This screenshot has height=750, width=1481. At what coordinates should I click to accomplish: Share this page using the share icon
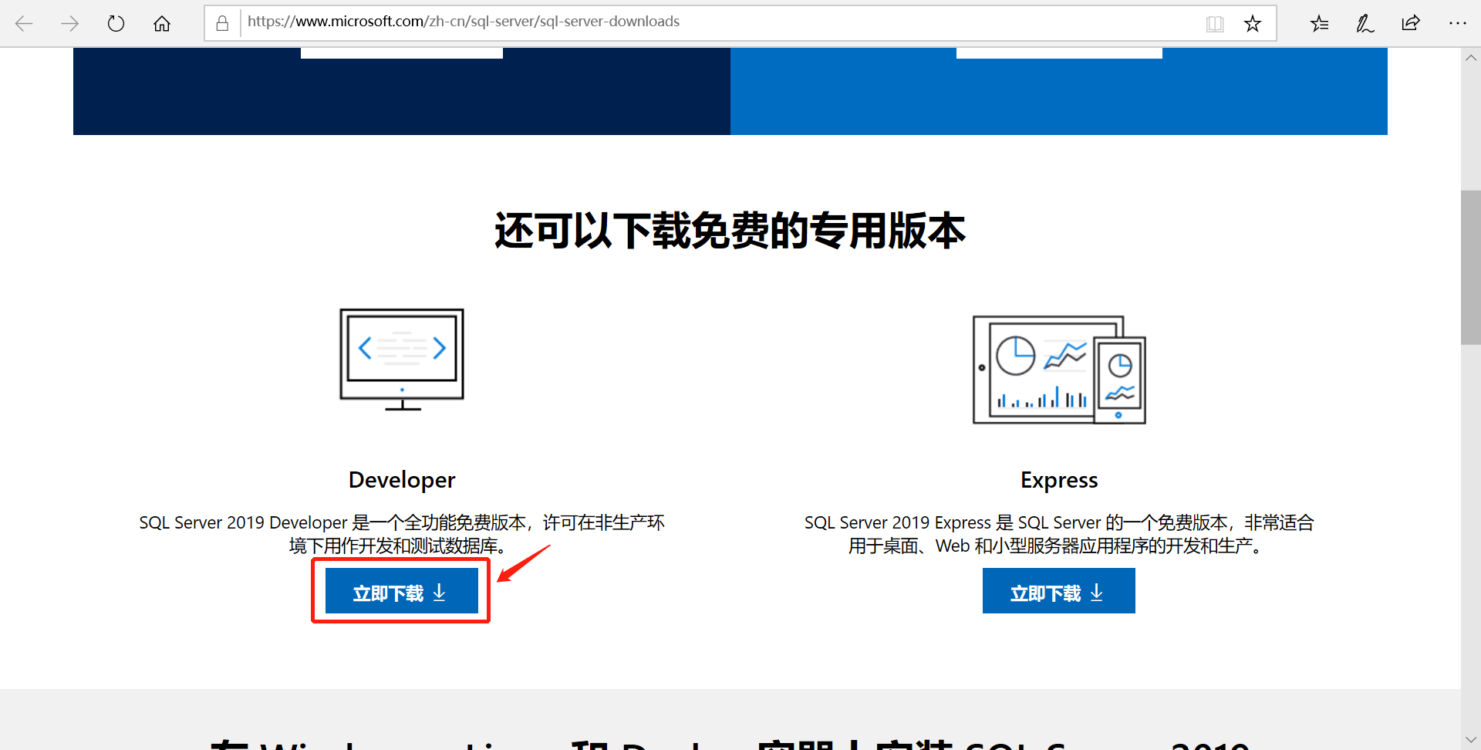(x=1411, y=23)
